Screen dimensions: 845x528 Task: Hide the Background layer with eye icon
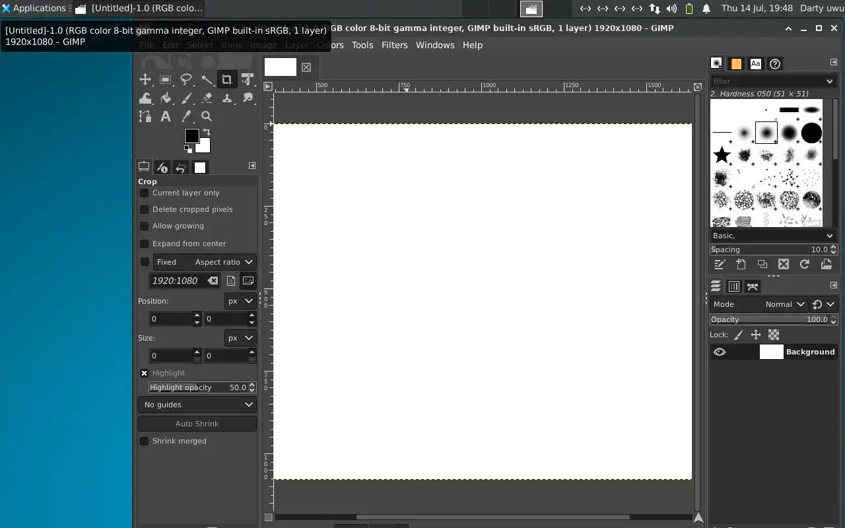click(x=720, y=352)
